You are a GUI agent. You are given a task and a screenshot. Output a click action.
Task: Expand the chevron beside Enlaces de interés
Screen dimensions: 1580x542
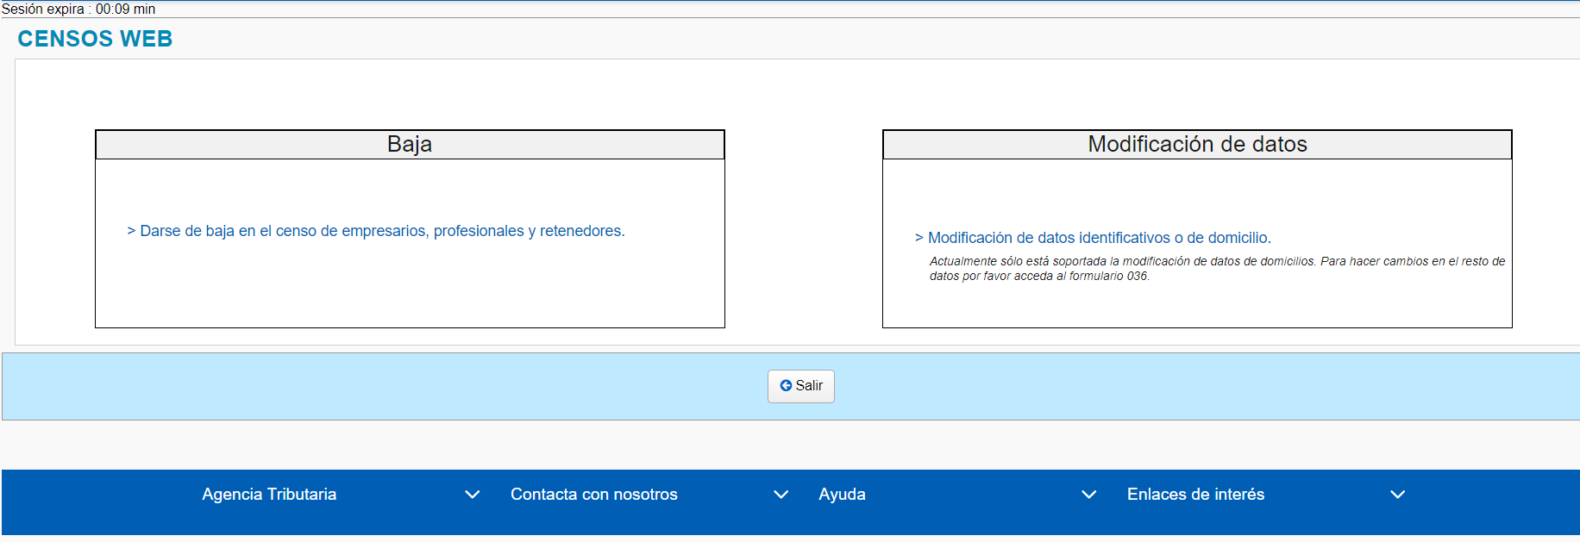[x=1397, y=495]
